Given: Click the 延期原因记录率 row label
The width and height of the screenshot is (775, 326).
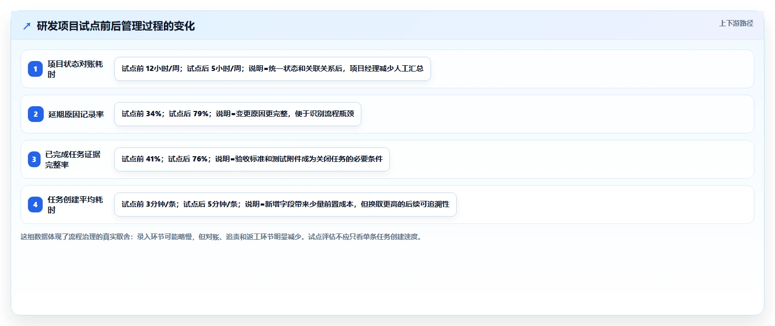Looking at the screenshot, I should click(x=76, y=114).
